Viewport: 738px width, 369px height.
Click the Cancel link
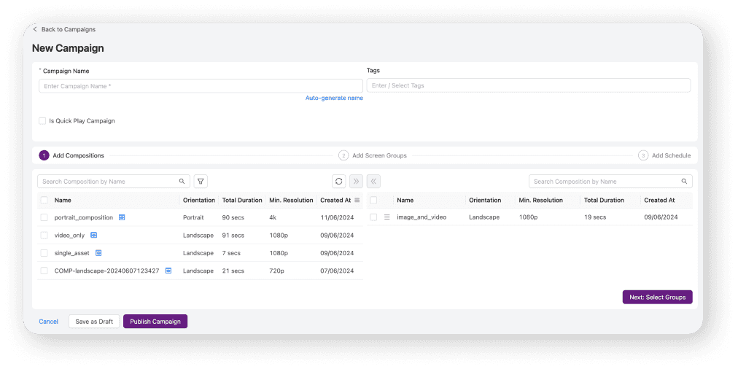coord(48,322)
